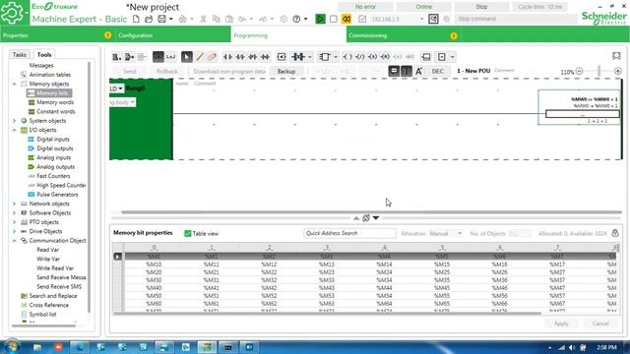The height and width of the screenshot is (354, 630).
Task: Select the %M25 cell in the table
Action: click(x=442, y=272)
